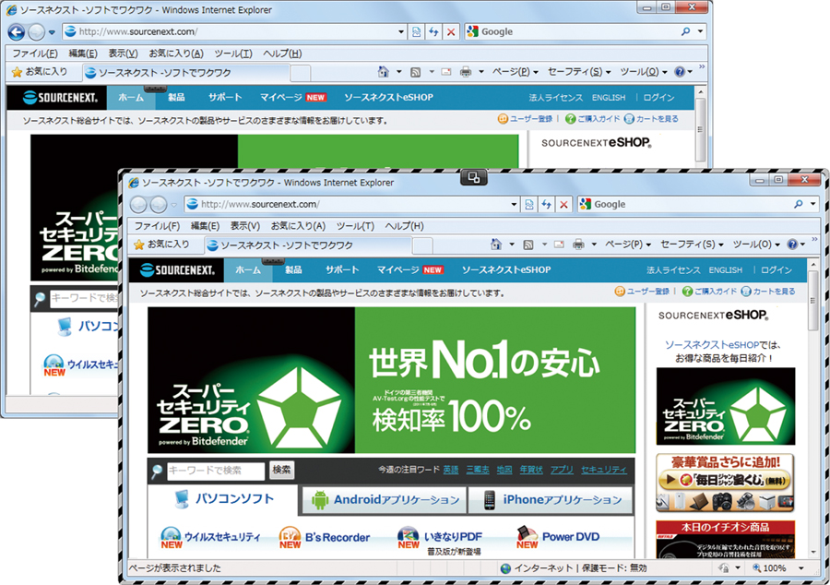The width and height of the screenshot is (830, 585).
Task: Click the ウイルスセキュリティ product link in the front window
Action: click(210, 537)
